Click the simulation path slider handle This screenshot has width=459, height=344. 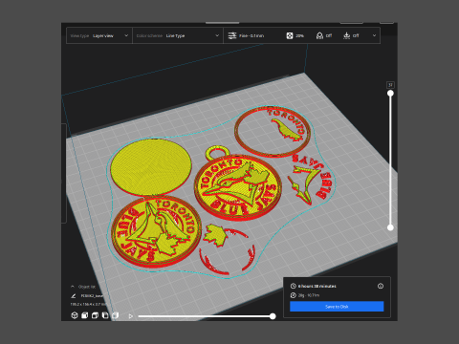tap(273, 316)
